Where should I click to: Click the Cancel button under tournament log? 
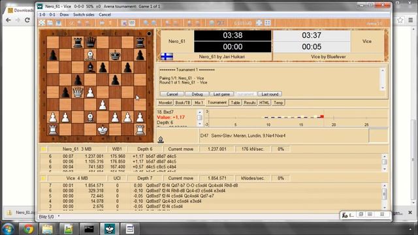[x=172, y=94]
